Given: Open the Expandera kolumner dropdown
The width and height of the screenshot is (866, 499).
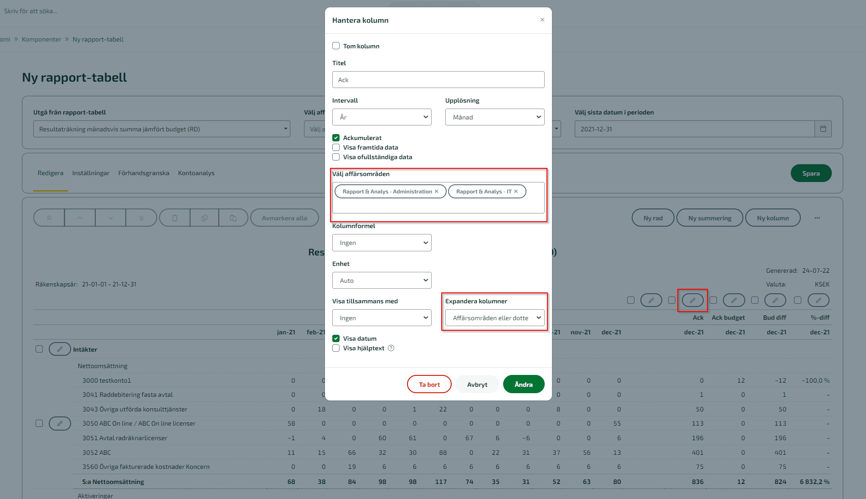Looking at the screenshot, I should click(x=495, y=318).
